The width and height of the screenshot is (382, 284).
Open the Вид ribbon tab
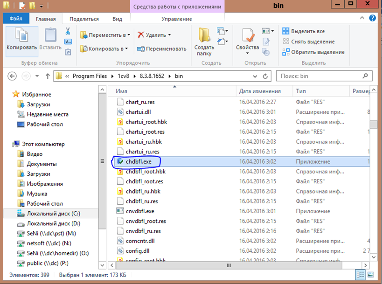pos(117,19)
